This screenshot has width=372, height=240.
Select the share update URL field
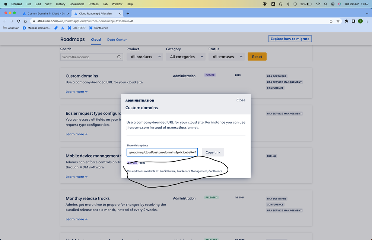[162, 152]
